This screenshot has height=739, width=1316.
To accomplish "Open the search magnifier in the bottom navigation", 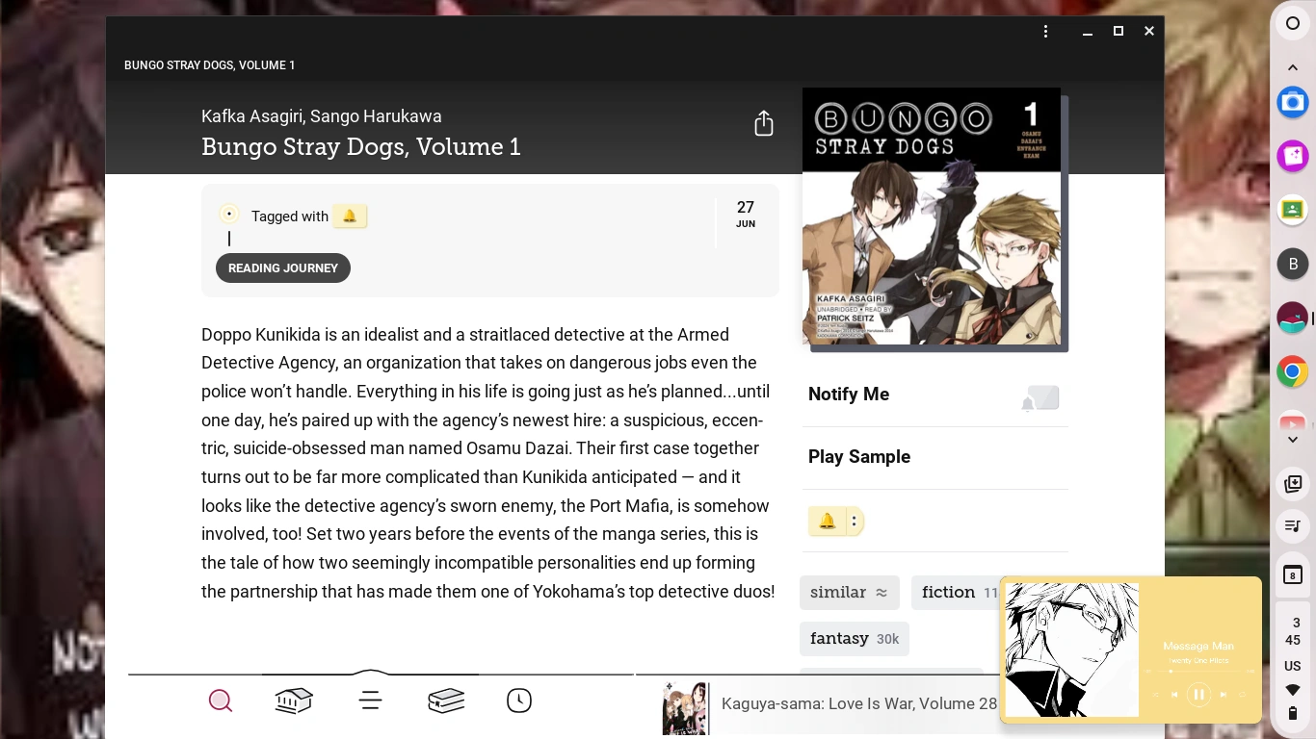I will (221, 701).
